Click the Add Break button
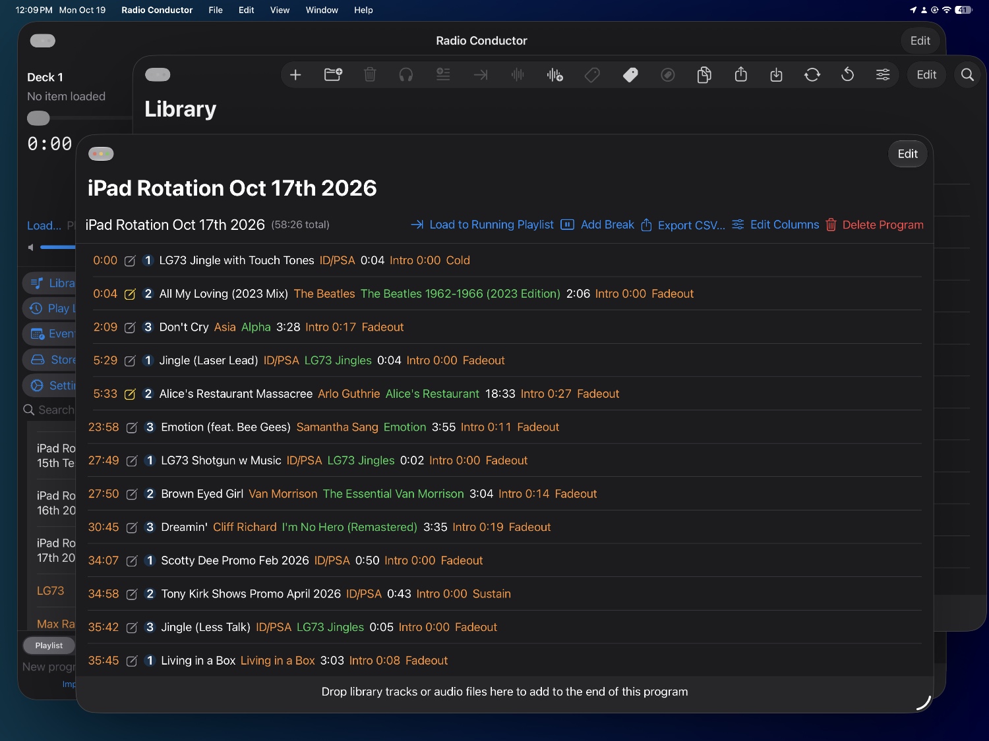 (x=597, y=225)
